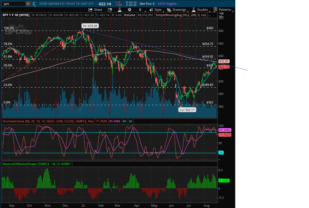Click the Share label
This screenshot has height=208, width=309.
pos(98,10)
